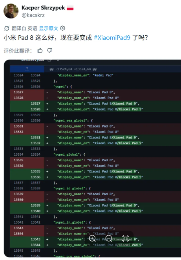Screen dimensions: 181x260
Task: Click the 翻译自 英语 label
Action: click(24, 28)
